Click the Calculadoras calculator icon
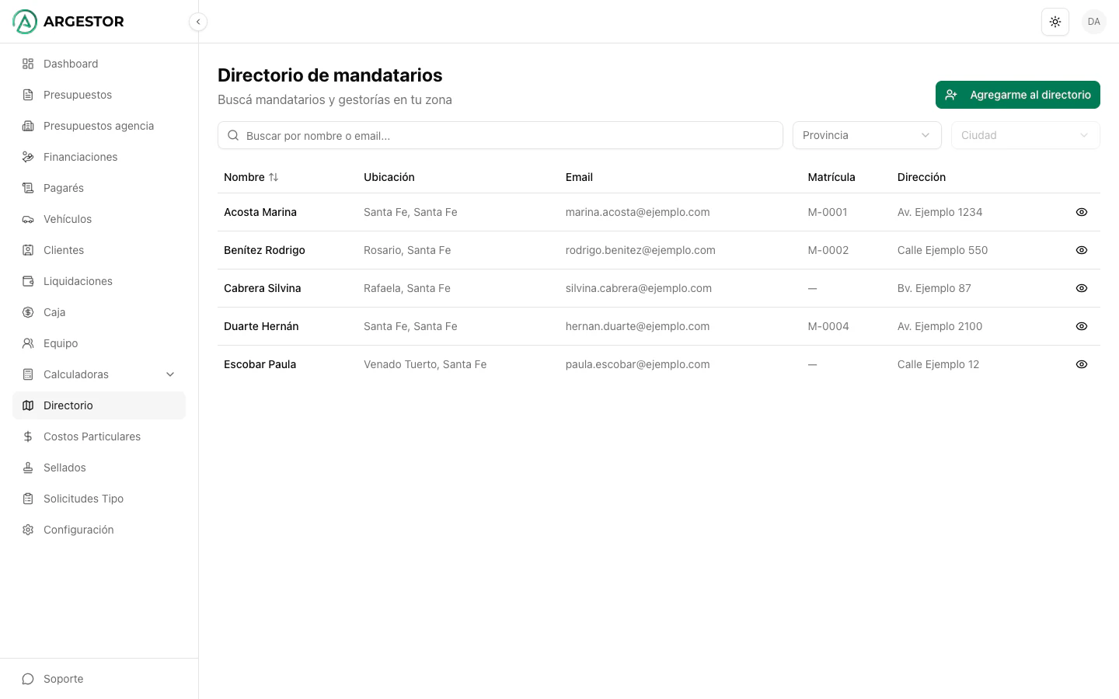Image resolution: width=1119 pixels, height=699 pixels. (28, 374)
